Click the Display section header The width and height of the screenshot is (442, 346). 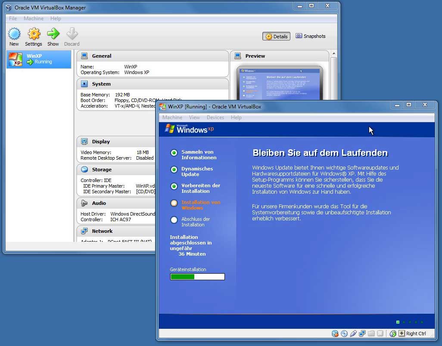(x=116, y=141)
